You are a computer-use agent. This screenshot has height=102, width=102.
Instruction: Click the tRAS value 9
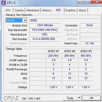(x=53, y=74)
